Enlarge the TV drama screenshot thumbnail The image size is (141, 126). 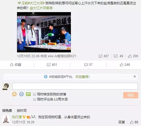click(44, 32)
